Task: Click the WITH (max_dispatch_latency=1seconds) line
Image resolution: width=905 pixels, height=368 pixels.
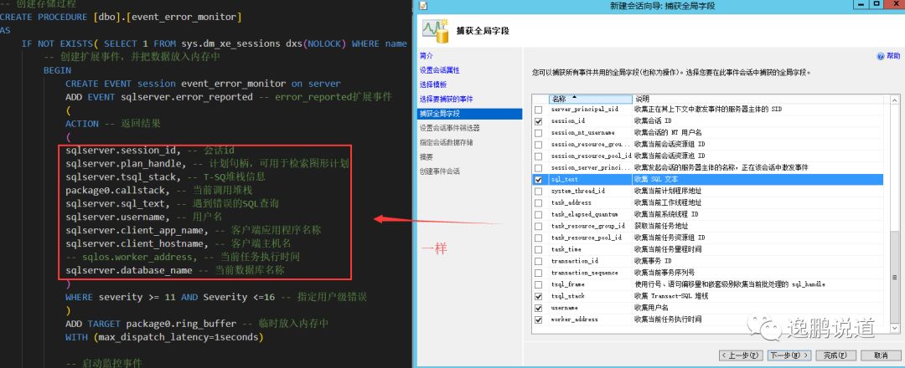Action: click(164, 337)
